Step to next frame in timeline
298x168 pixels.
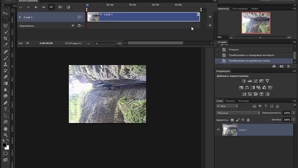43,7
